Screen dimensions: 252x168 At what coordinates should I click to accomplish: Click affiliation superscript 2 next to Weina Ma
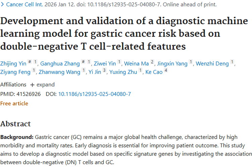click(152, 62)
